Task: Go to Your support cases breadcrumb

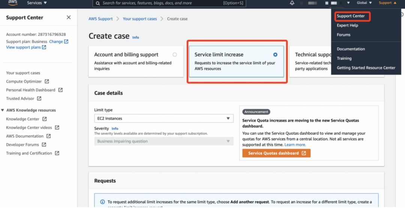Action: [140, 19]
